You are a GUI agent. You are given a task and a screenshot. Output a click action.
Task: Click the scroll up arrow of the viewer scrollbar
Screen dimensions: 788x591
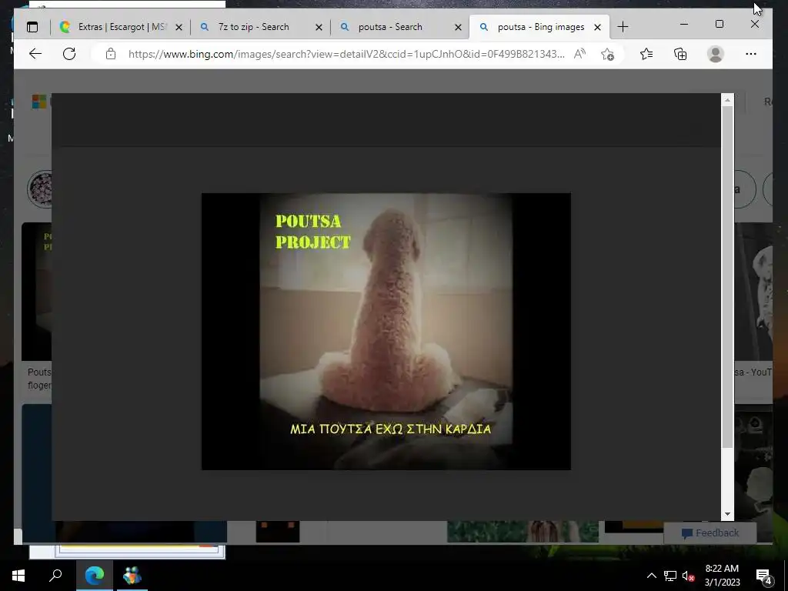tap(727, 100)
